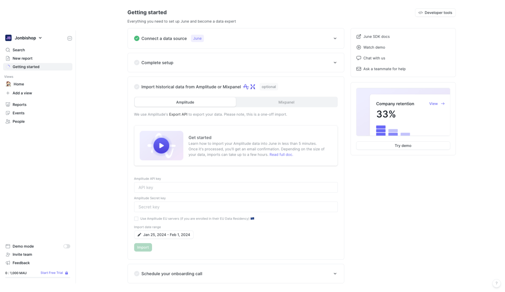505x292 pixels.
Task: Click the Amplitude Secret key input field
Action: click(x=236, y=207)
